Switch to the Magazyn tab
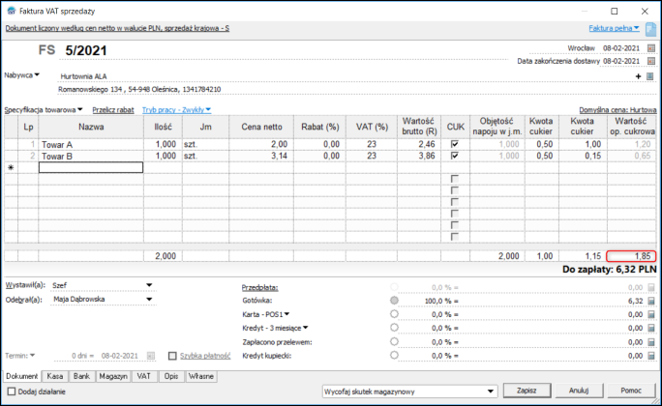This screenshot has width=662, height=406. (x=113, y=375)
